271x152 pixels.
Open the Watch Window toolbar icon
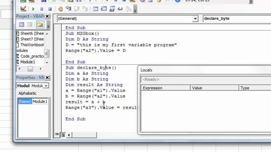click(112, 9)
